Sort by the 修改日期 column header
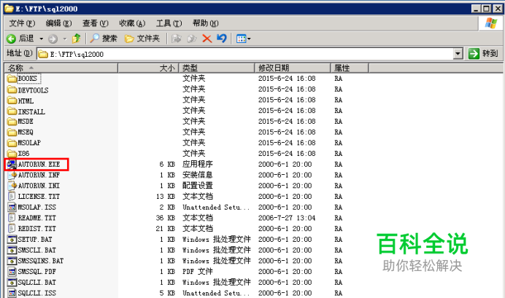The height and width of the screenshot is (298, 505). tap(293, 68)
